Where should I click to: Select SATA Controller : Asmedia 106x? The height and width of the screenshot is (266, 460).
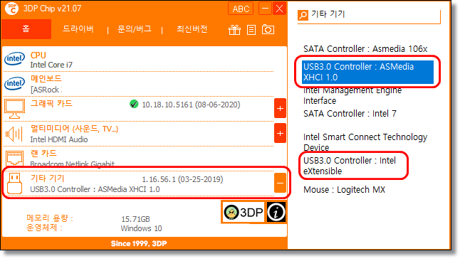click(365, 49)
